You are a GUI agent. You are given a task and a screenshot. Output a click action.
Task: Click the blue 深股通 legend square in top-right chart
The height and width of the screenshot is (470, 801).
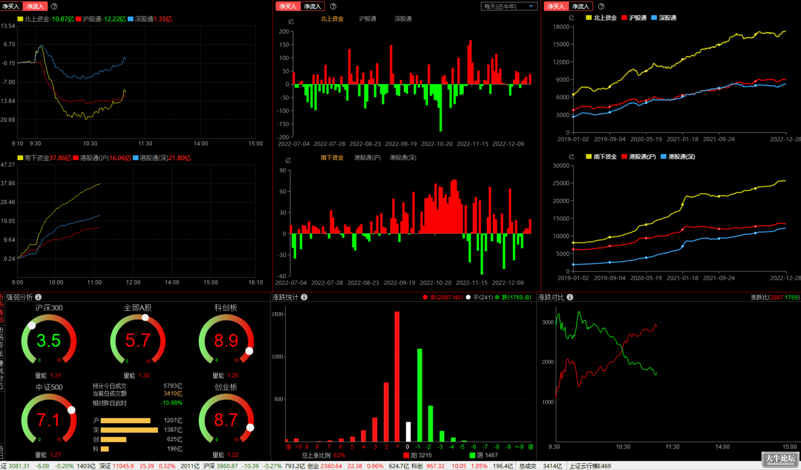point(654,18)
